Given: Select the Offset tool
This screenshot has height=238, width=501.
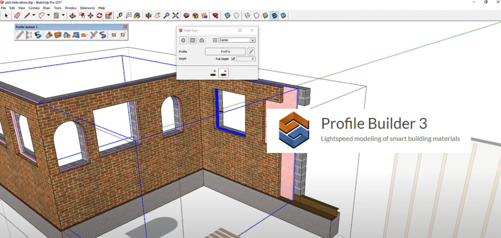Looking at the screenshot, I should [82, 15].
